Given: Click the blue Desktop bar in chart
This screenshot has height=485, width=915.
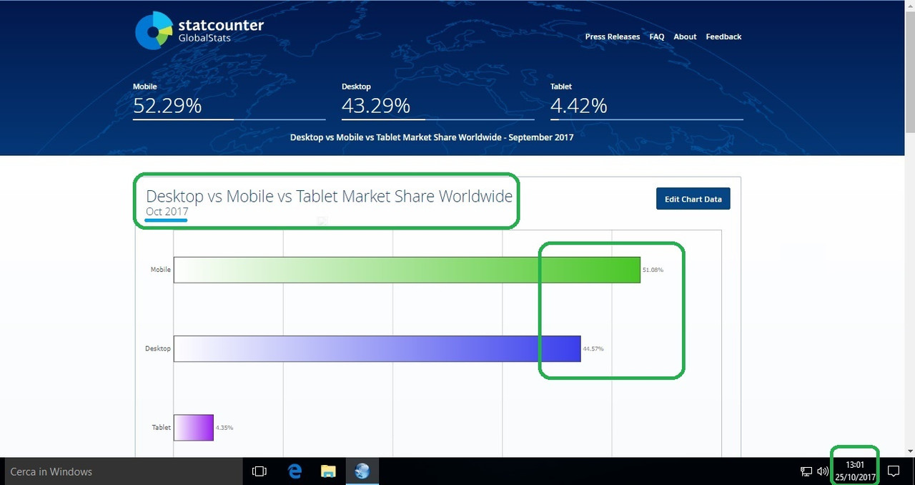Looking at the screenshot, I should pyautogui.click(x=377, y=348).
